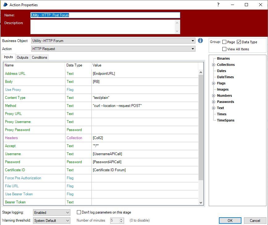Image resolution: width=268 pixels, height=225 pixels.
Task: Switch to the Outputs tab
Action: pos(23,57)
